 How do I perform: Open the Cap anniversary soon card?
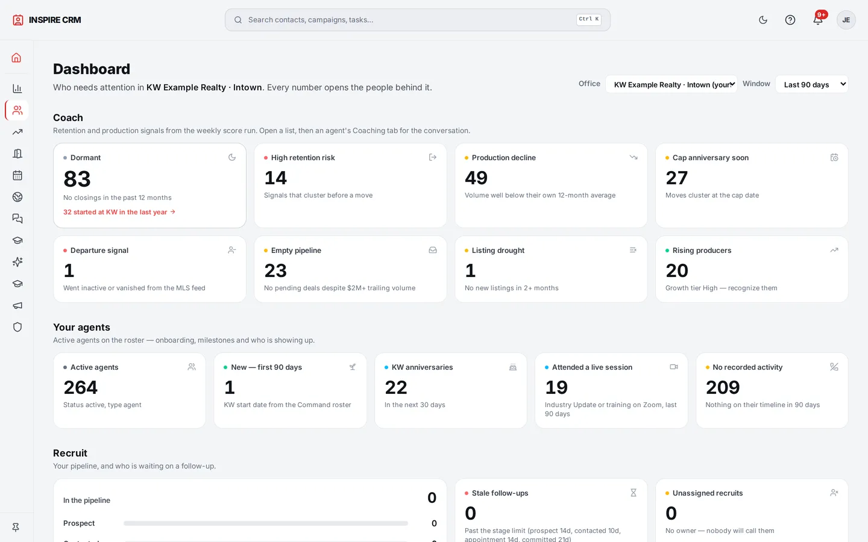click(x=752, y=185)
